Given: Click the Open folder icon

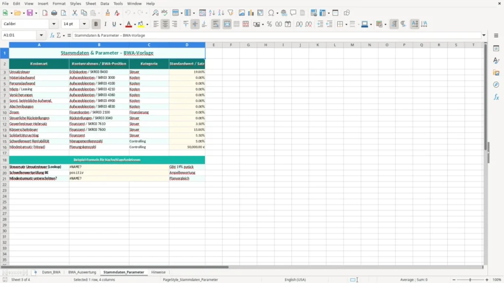Looking at the screenshot, I should [x=17, y=13].
